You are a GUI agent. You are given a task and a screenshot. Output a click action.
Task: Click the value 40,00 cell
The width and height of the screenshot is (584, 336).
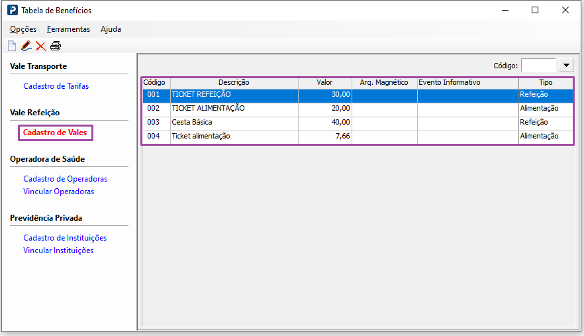point(324,123)
